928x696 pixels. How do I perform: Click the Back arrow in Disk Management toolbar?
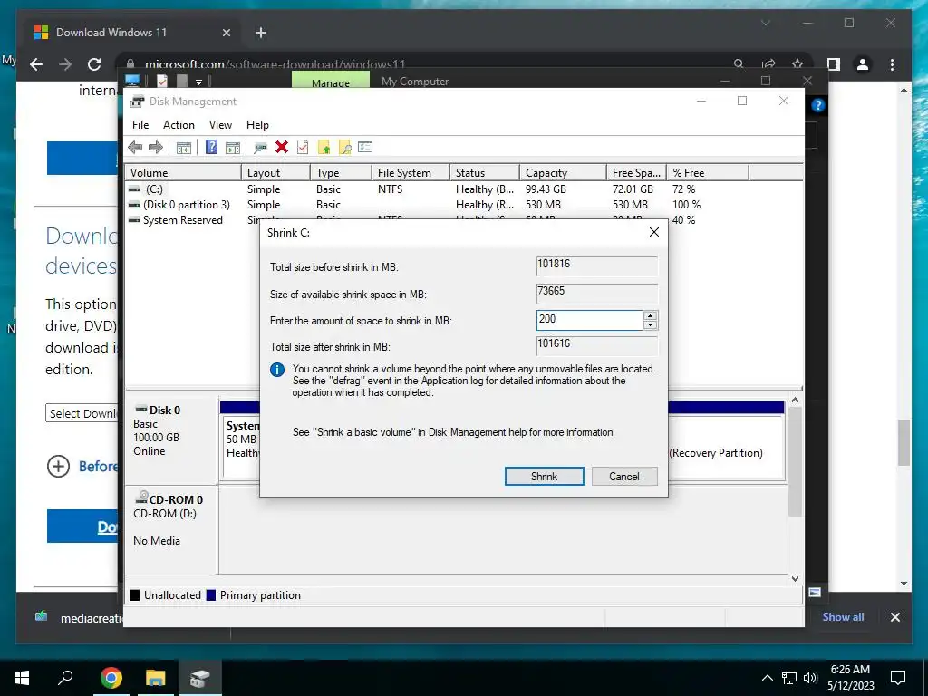135,148
